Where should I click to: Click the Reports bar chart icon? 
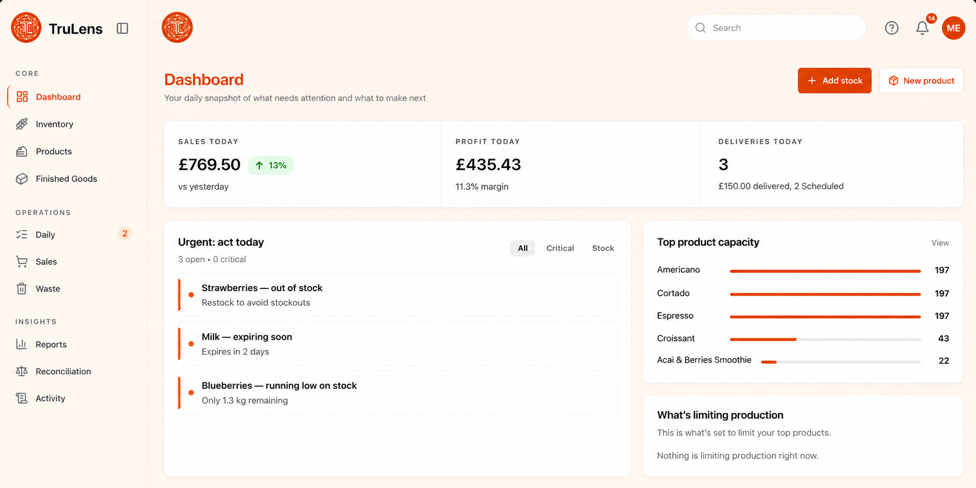(x=22, y=344)
